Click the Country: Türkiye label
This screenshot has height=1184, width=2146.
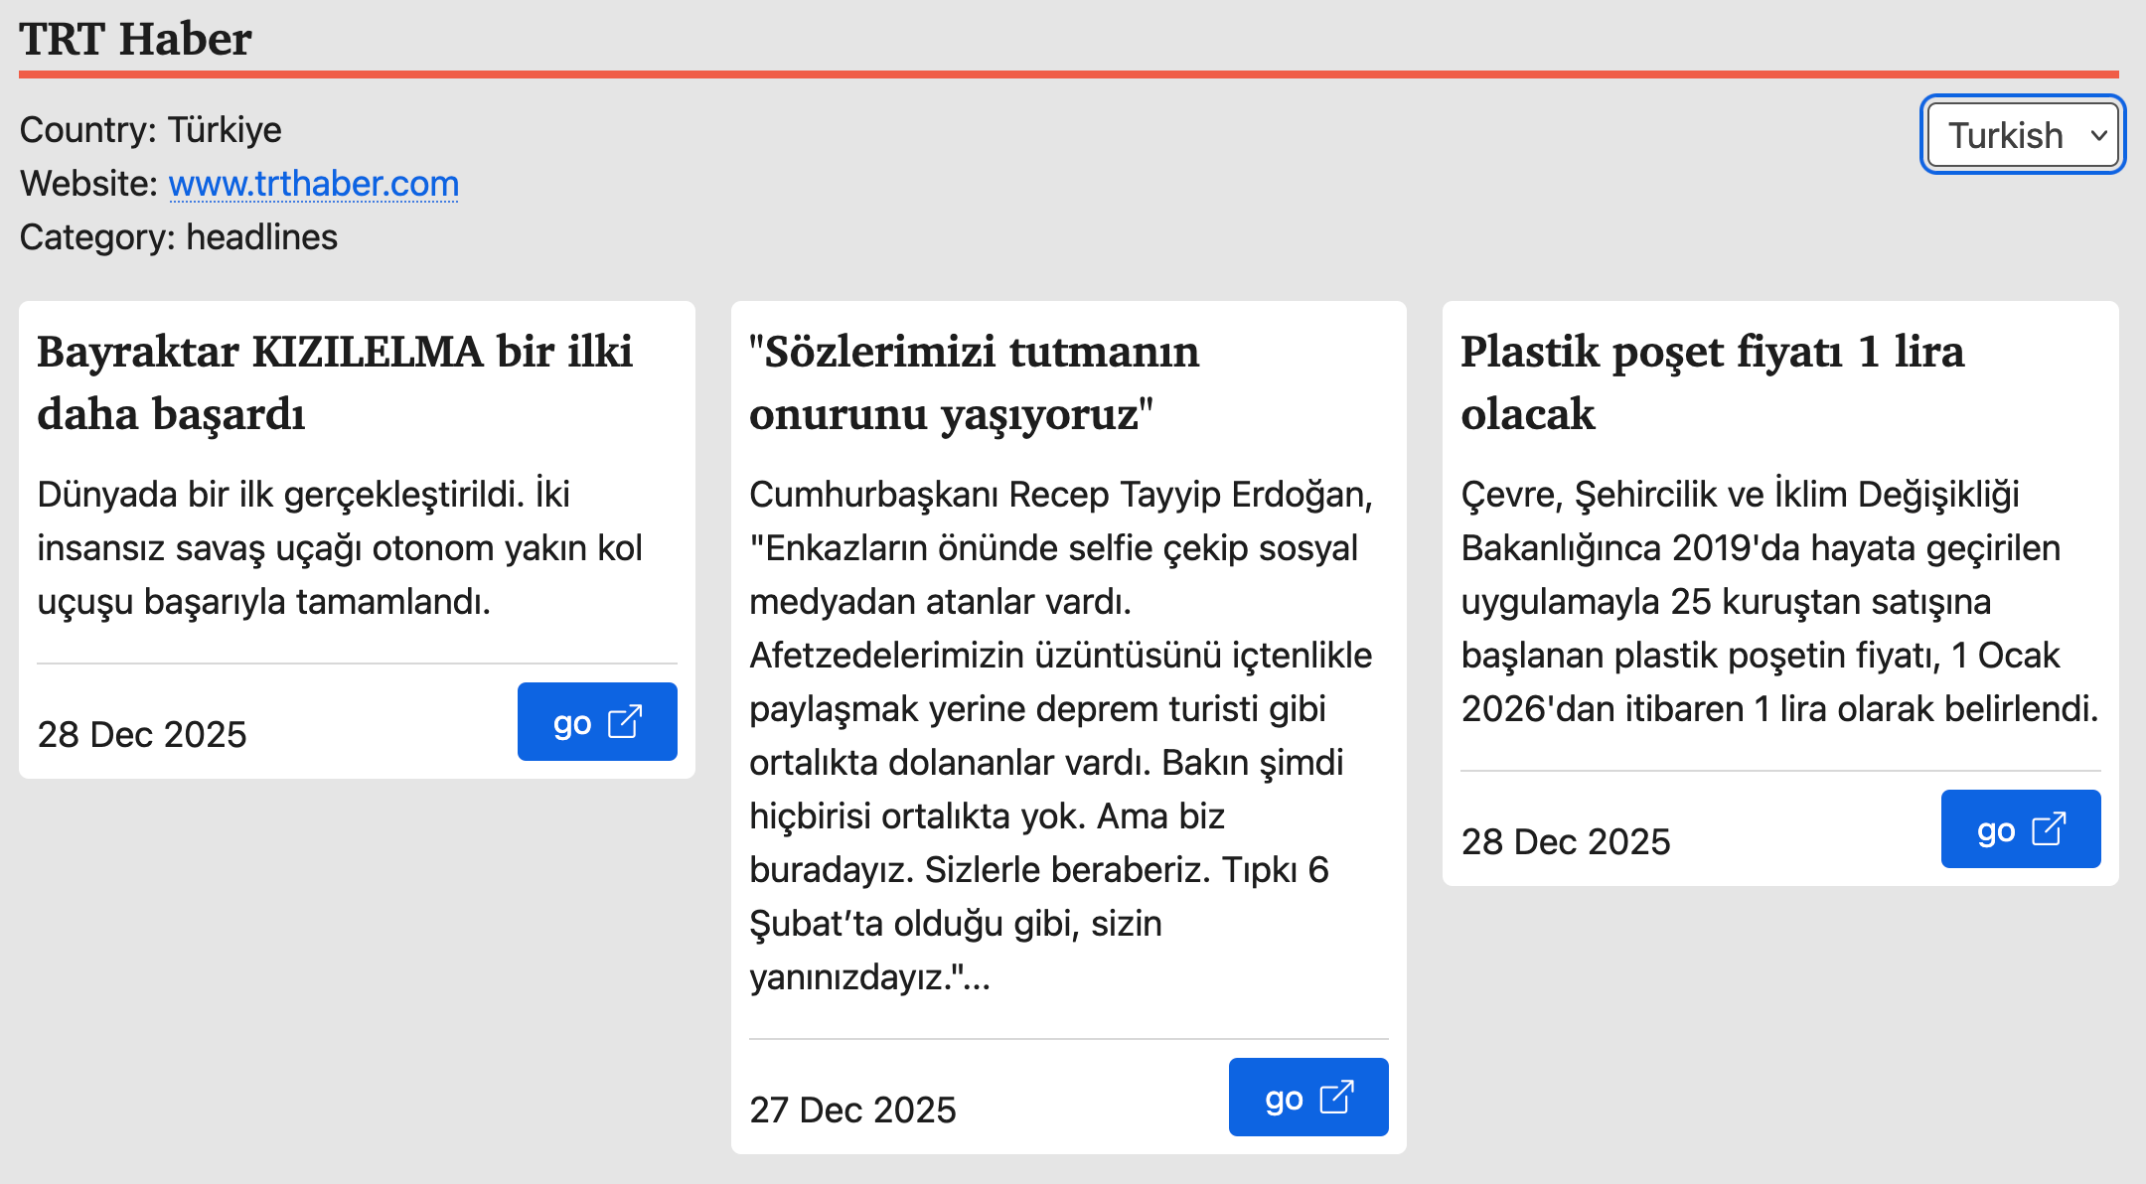151,130
